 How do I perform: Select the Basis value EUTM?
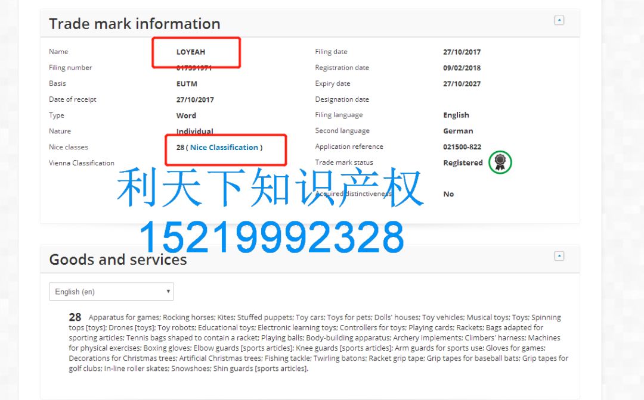click(187, 83)
